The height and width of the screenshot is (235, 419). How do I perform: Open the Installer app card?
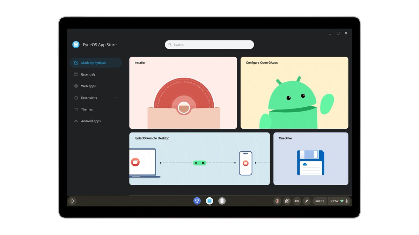pos(183,93)
